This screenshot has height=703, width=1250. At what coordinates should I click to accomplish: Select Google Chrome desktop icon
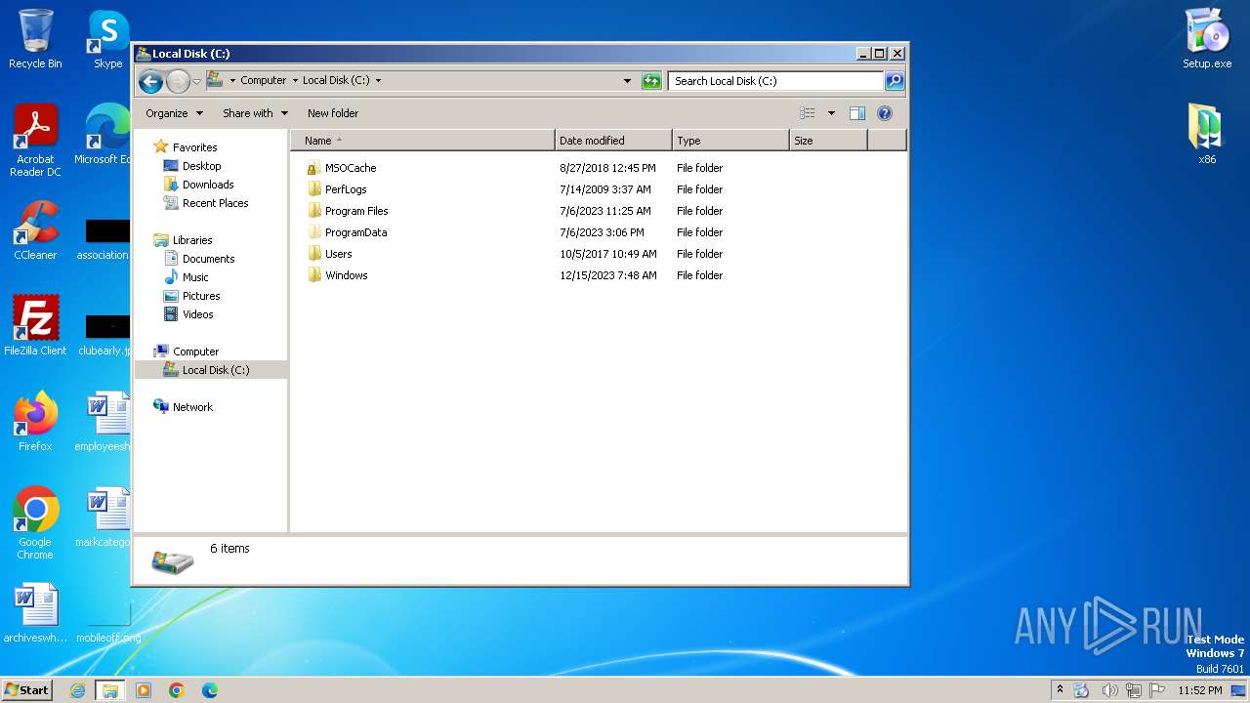coord(35,523)
